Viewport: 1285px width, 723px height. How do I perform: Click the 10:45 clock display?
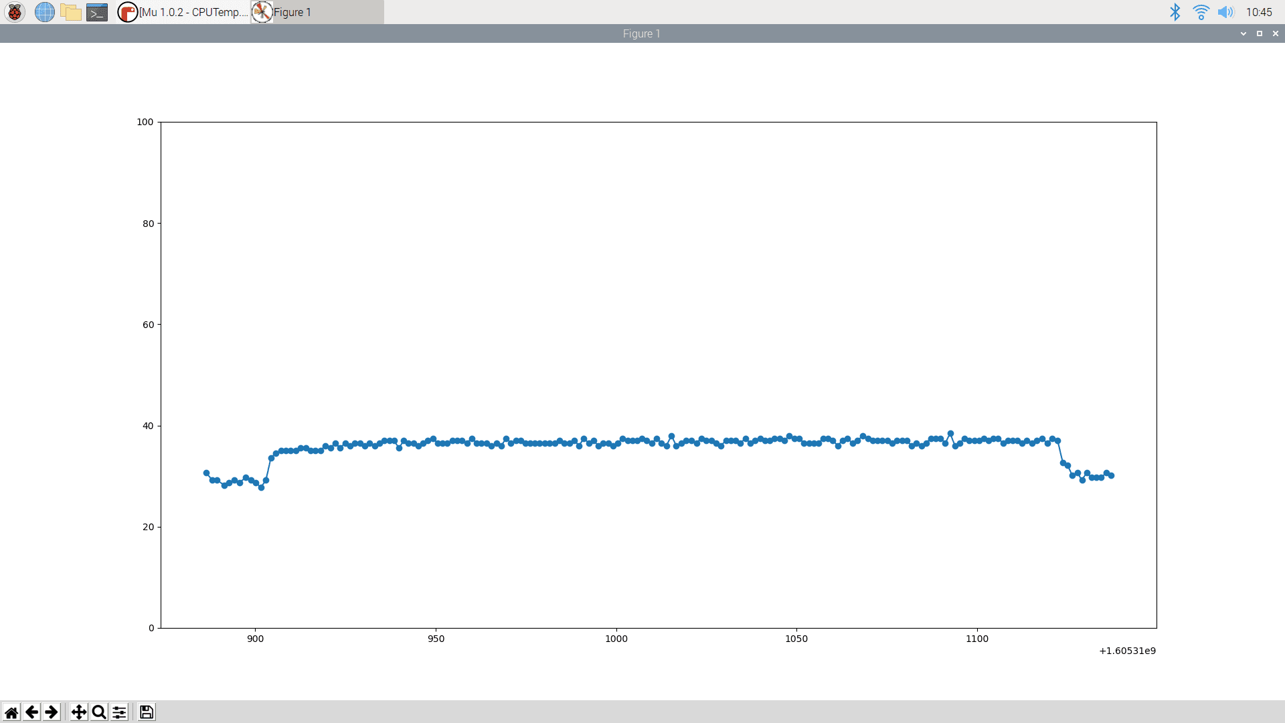coord(1259,12)
